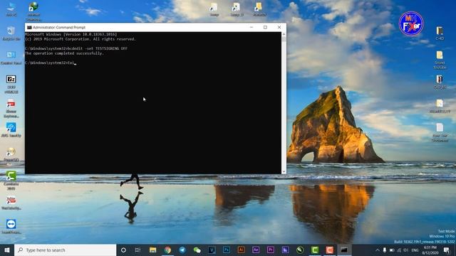Open Telegram from the taskbar
The width and height of the screenshot is (456, 256).
[x=182, y=250]
